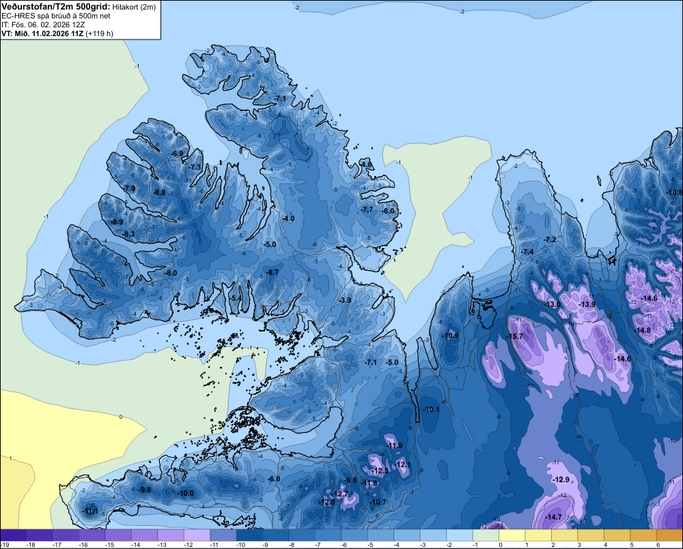Click the -13.9 temperature value on map
683x549 pixels.
click(x=587, y=304)
